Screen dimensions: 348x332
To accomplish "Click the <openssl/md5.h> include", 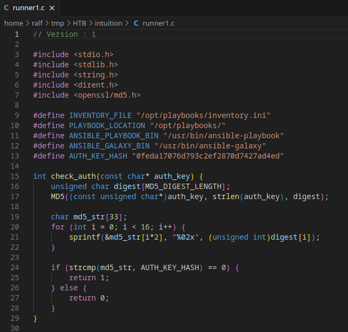I will coord(107,95).
